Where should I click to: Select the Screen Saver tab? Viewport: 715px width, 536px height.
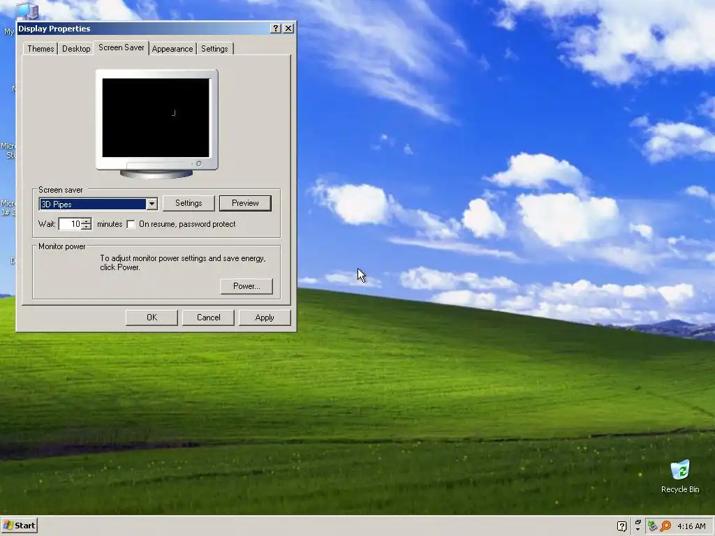coord(121,47)
